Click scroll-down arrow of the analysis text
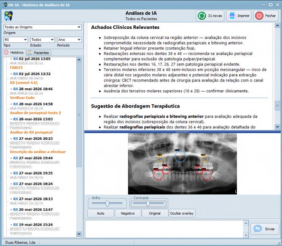 [x=277, y=127]
